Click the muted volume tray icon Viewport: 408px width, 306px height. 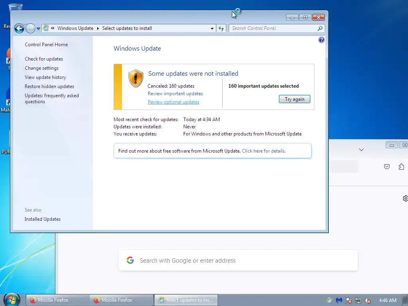click(x=368, y=300)
